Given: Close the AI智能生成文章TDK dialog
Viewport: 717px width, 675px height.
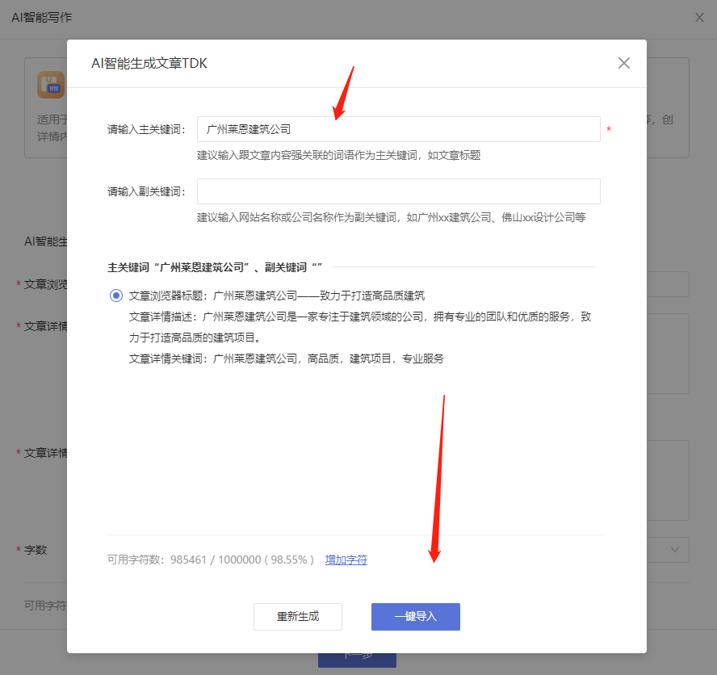Looking at the screenshot, I should click(x=623, y=63).
